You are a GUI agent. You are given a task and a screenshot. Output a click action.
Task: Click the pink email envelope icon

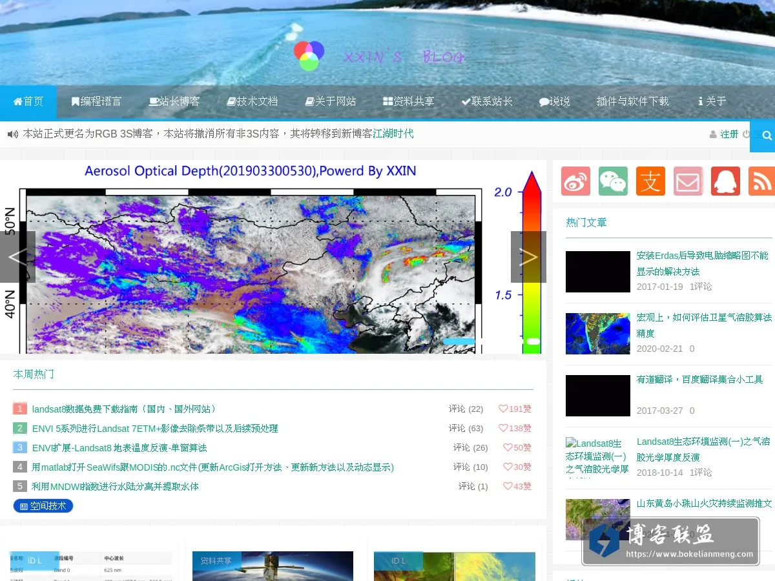688,181
